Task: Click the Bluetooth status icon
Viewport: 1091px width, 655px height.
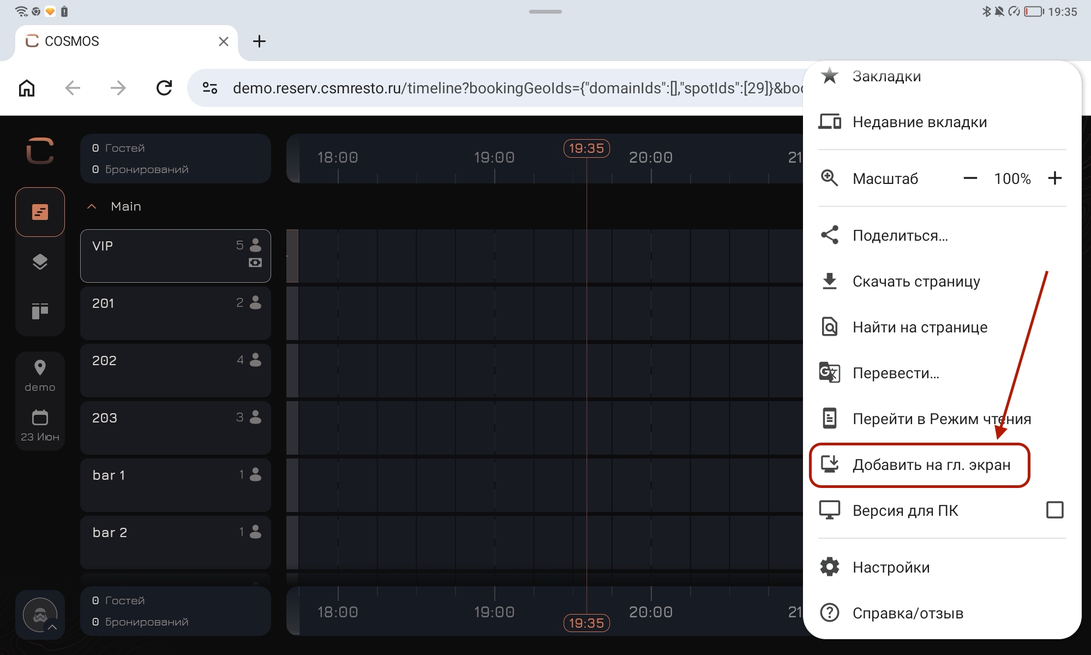Action: click(x=986, y=11)
